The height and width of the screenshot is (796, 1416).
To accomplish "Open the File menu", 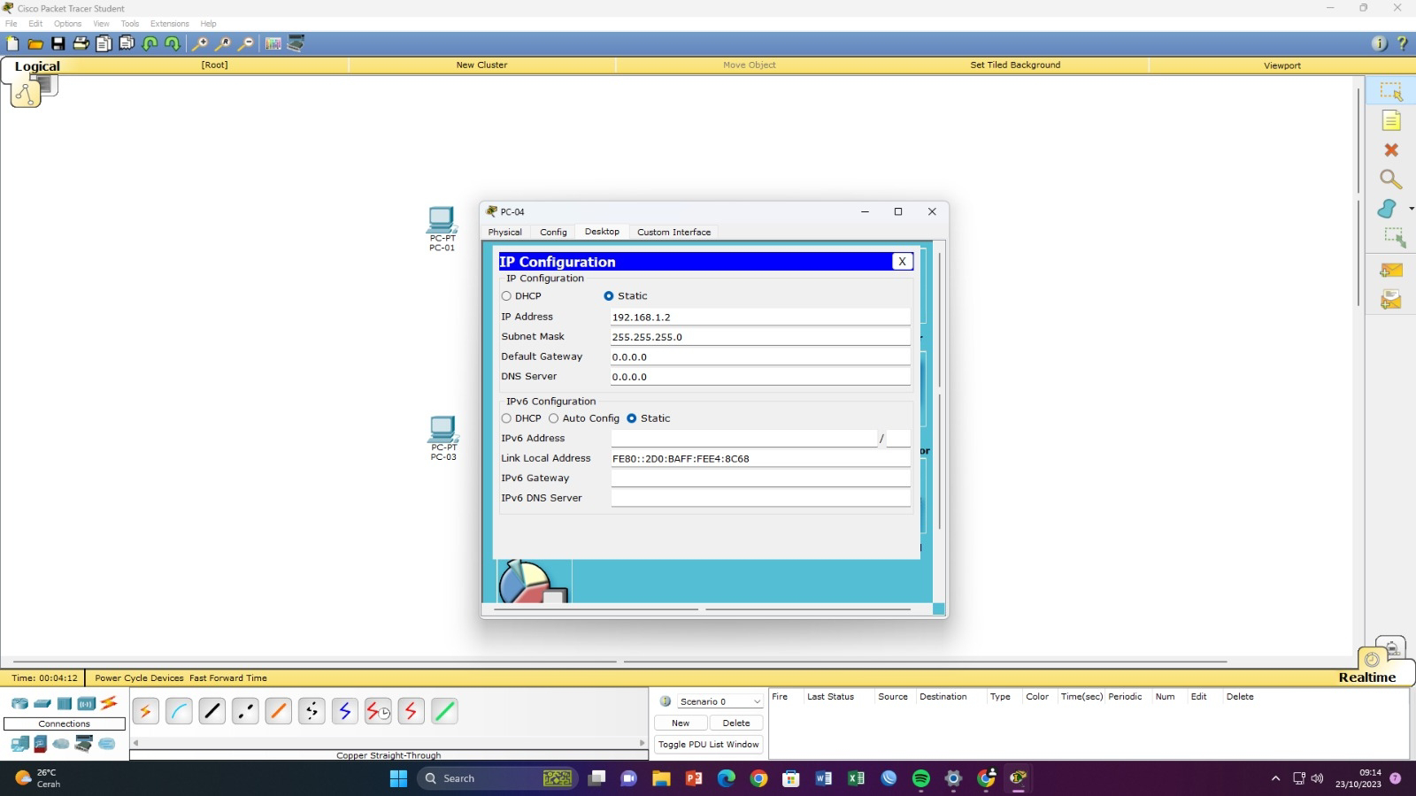I will tap(12, 24).
